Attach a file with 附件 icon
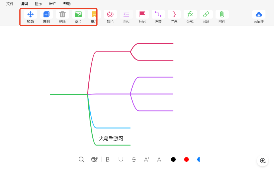The image size is (274, 172). point(222,14)
